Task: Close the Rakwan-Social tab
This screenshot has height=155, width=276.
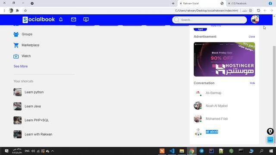Action: [x=181, y=3]
